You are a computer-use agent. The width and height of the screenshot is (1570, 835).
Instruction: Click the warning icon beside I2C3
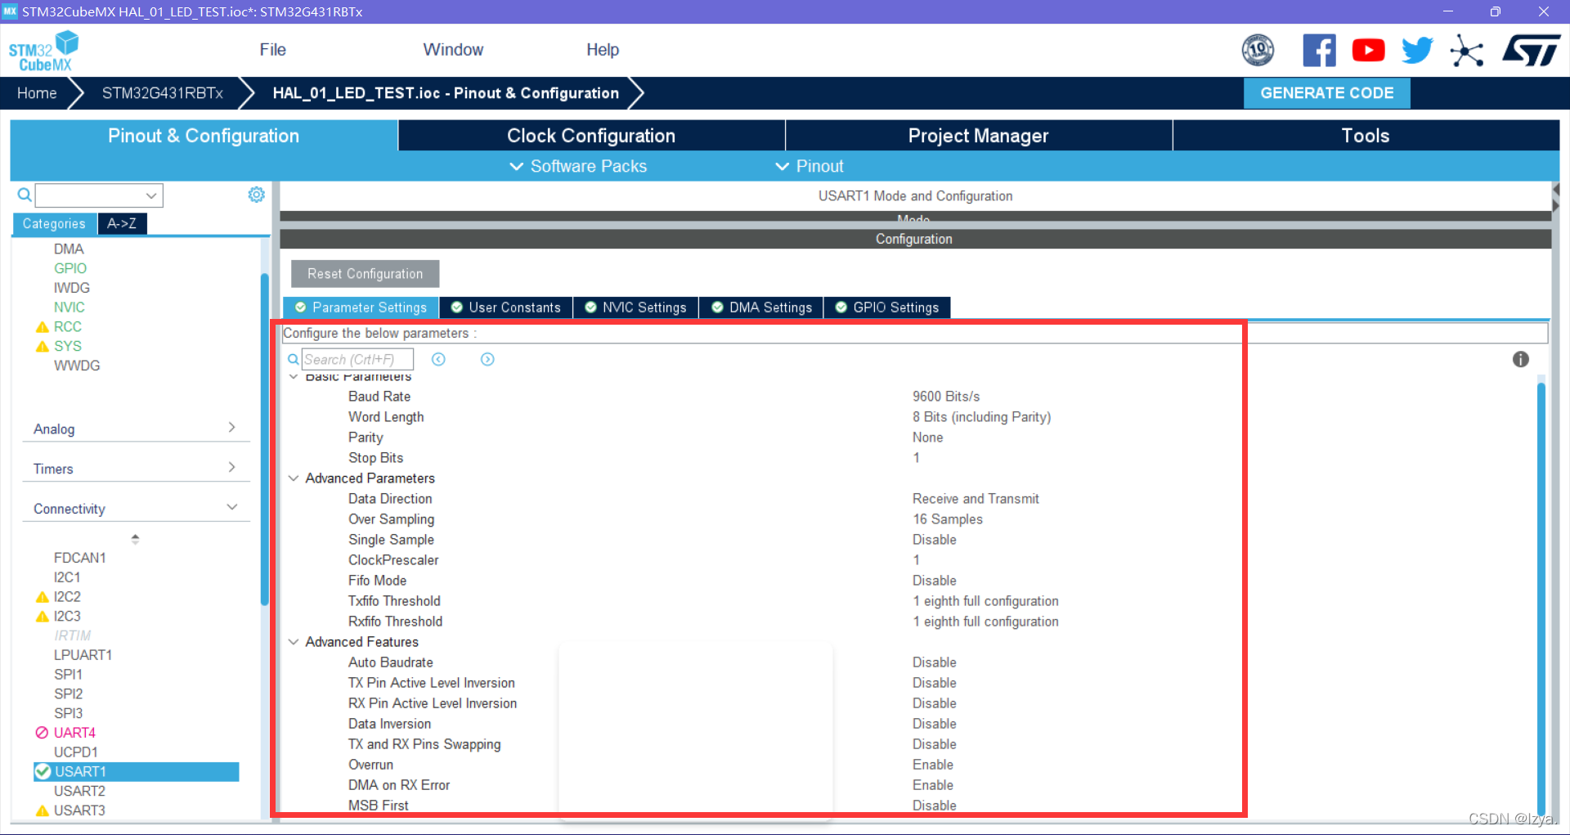click(43, 617)
